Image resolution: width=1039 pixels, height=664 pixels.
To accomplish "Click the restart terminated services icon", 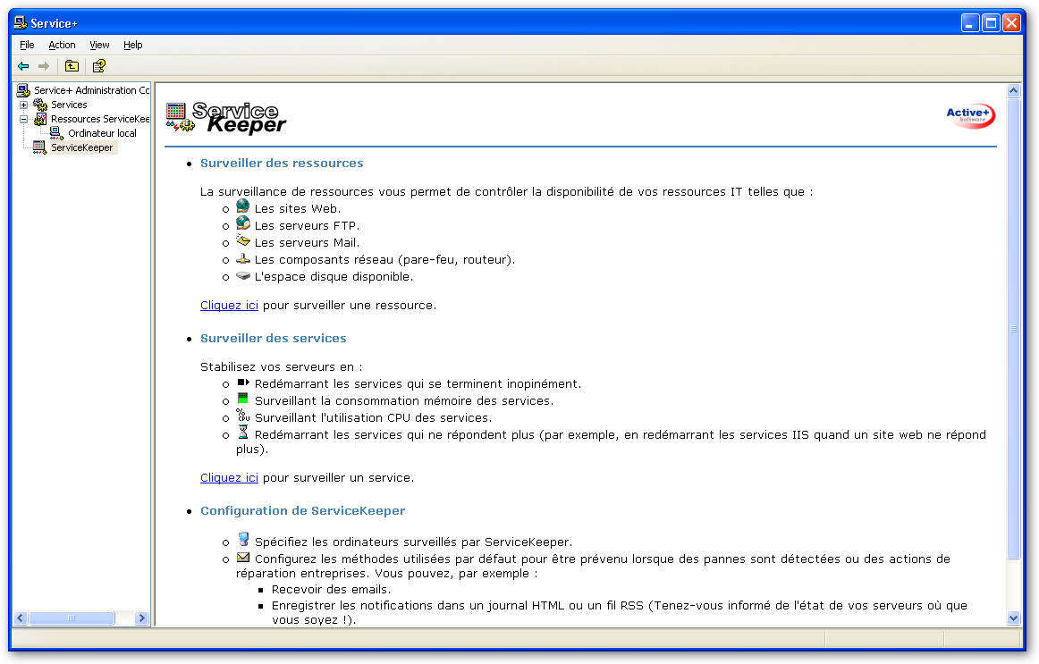I will coord(243,382).
